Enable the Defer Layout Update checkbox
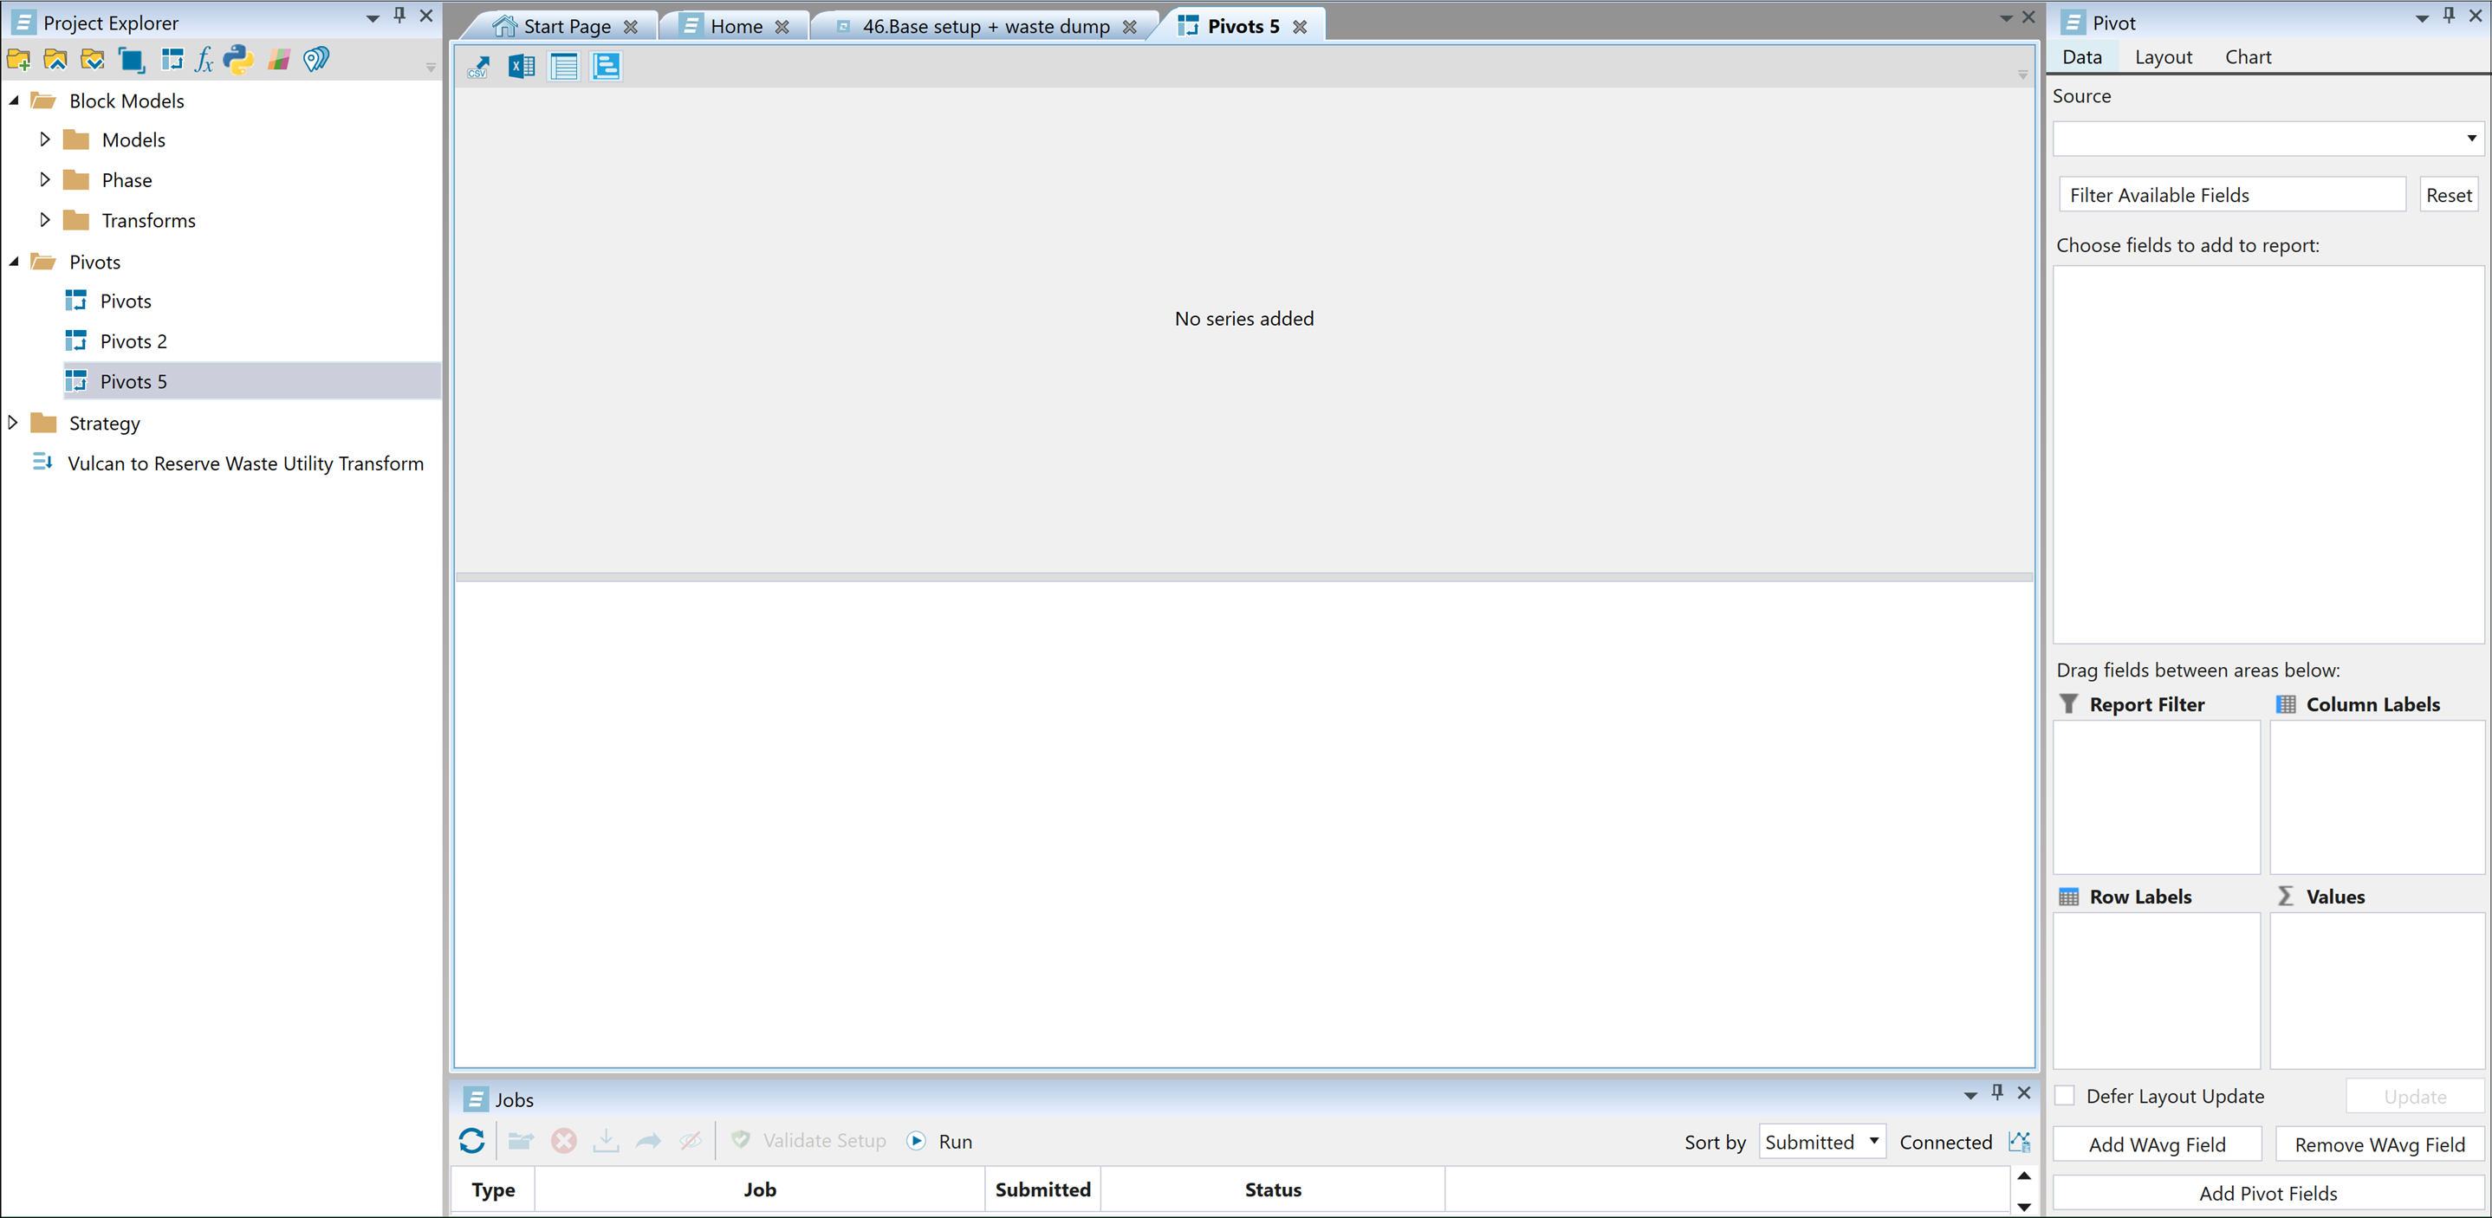This screenshot has width=2492, height=1218. point(2065,1095)
